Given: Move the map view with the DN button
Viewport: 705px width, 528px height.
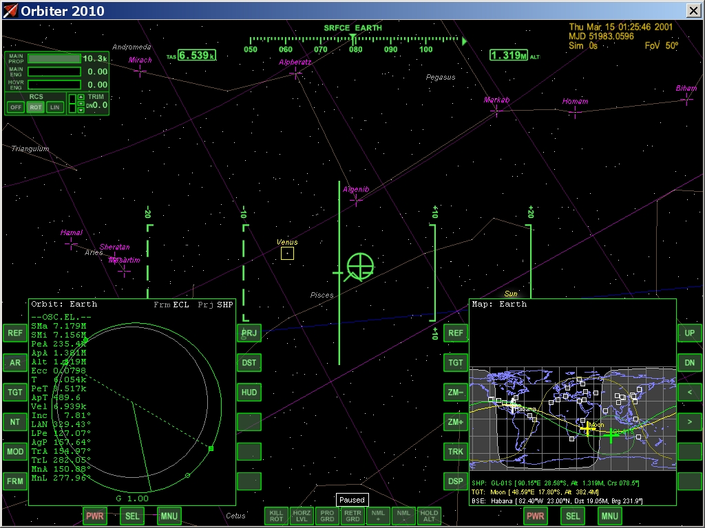Looking at the screenshot, I should coord(690,362).
